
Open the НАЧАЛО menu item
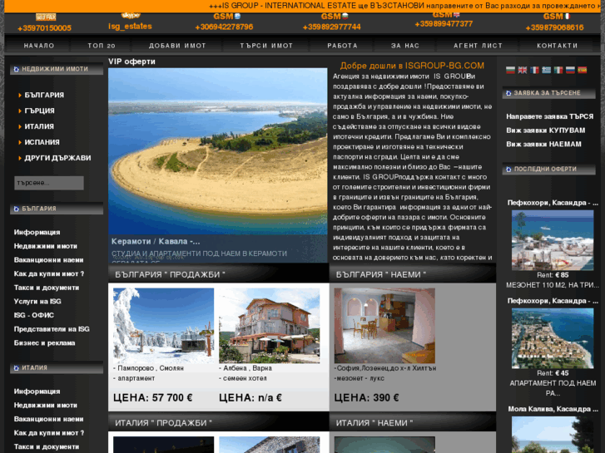point(39,46)
